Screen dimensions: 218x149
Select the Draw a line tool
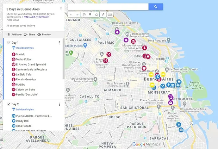coord(96,15)
